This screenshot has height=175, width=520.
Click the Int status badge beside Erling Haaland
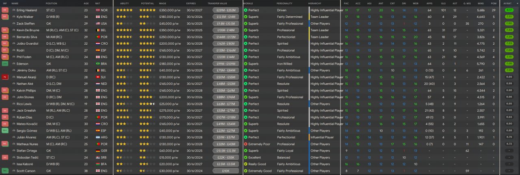5,10
